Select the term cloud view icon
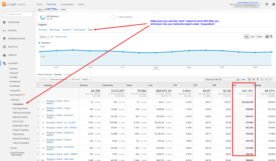 (x=266, y=79)
